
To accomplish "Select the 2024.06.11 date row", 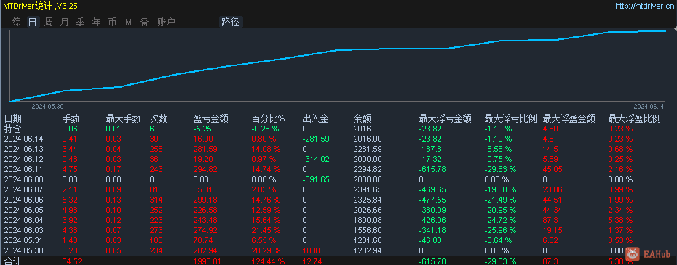I will [23, 169].
